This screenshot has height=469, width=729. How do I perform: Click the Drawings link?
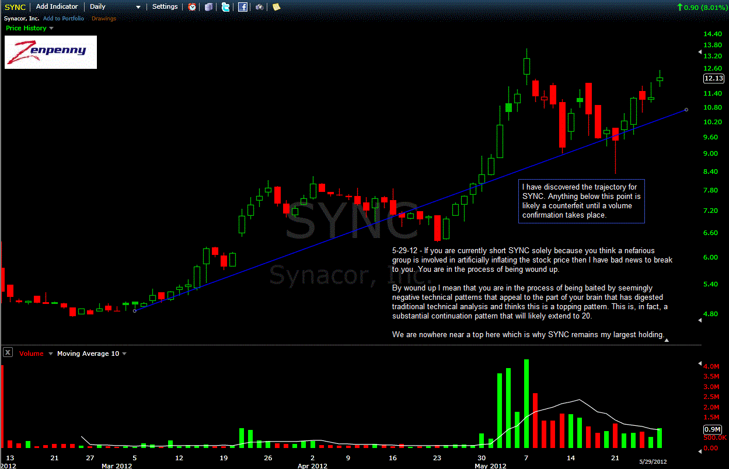coord(104,19)
